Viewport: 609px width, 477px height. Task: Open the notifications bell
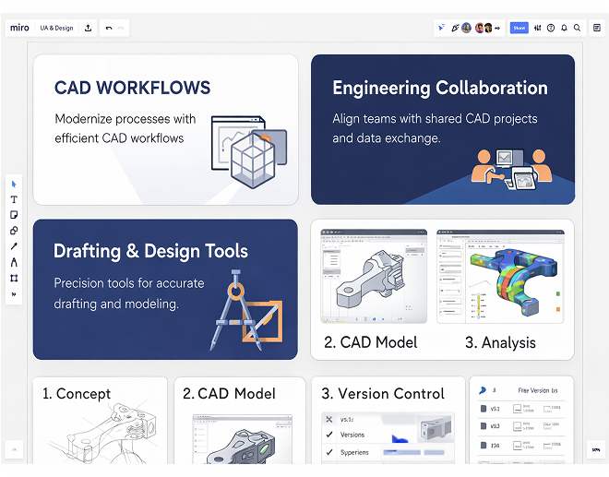click(x=564, y=28)
